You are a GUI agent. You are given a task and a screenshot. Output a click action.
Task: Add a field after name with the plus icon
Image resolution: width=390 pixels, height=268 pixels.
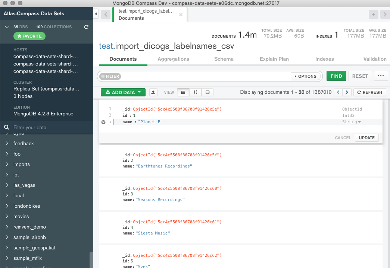(110, 122)
